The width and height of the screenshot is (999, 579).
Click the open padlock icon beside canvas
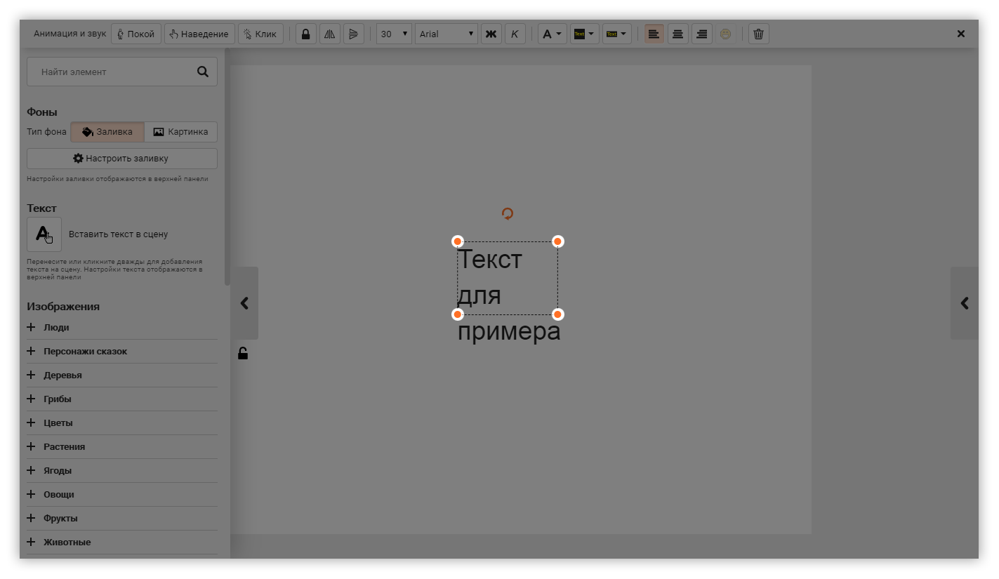243,353
